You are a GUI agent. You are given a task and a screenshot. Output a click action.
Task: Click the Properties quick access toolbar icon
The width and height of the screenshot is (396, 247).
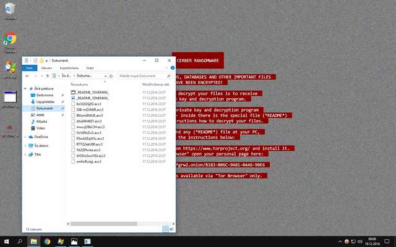(35, 61)
